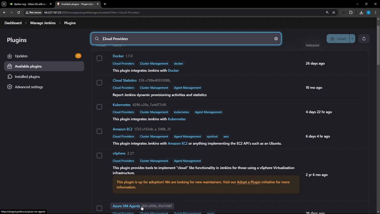
Task: Open the Adopt a Plugin link
Action: pos(248,182)
